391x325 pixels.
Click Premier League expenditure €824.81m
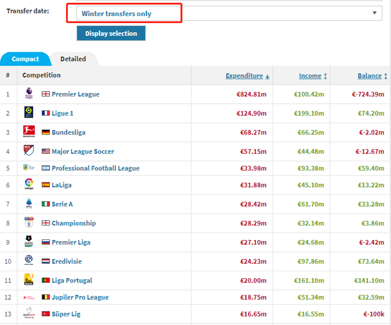point(252,94)
